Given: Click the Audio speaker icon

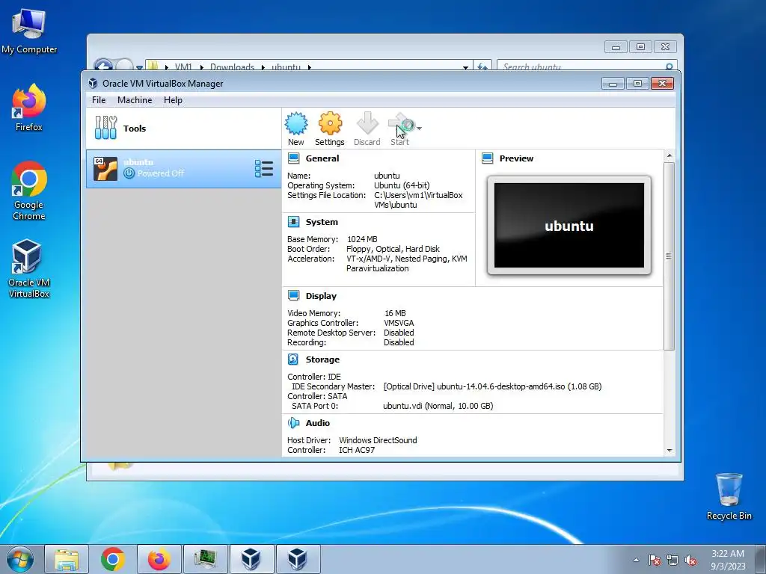Looking at the screenshot, I should point(293,423).
